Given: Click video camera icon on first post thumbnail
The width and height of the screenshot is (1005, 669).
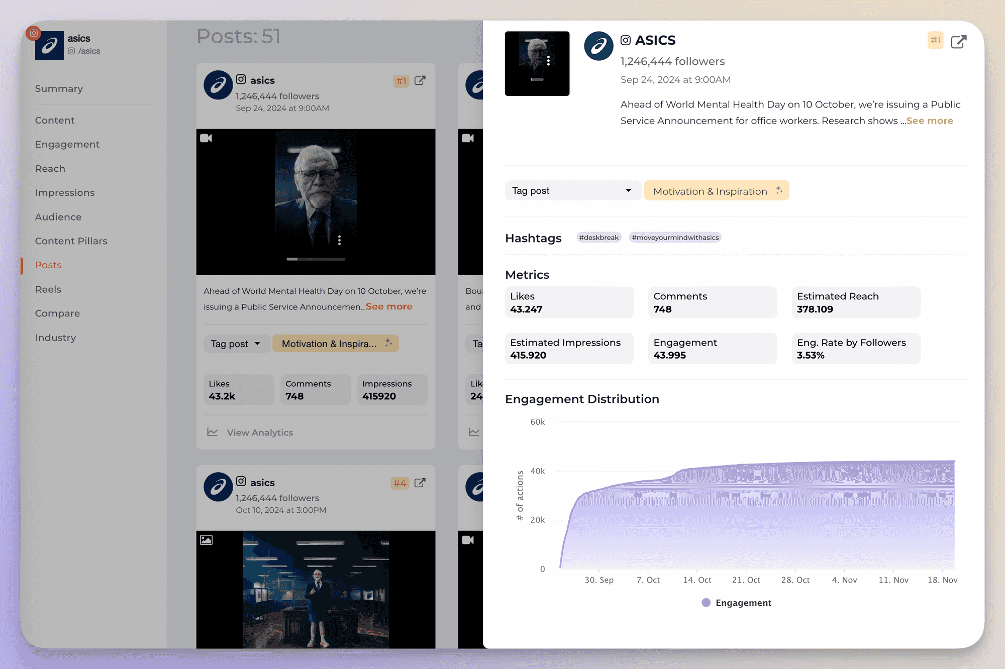Looking at the screenshot, I should (x=206, y=138).
